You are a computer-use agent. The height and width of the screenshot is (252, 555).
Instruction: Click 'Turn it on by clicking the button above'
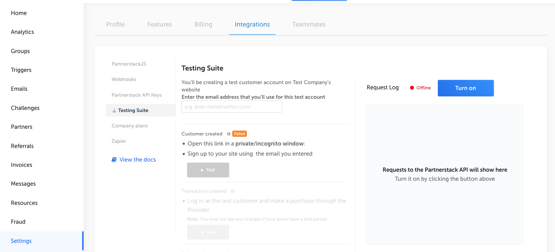pos(445,179)
